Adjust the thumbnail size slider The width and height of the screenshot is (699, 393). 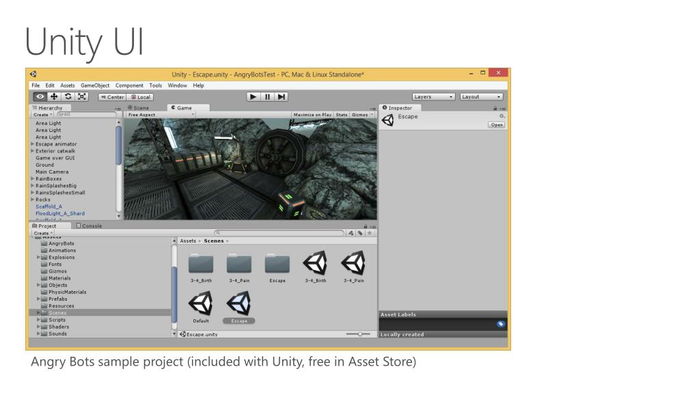(359, 334)
